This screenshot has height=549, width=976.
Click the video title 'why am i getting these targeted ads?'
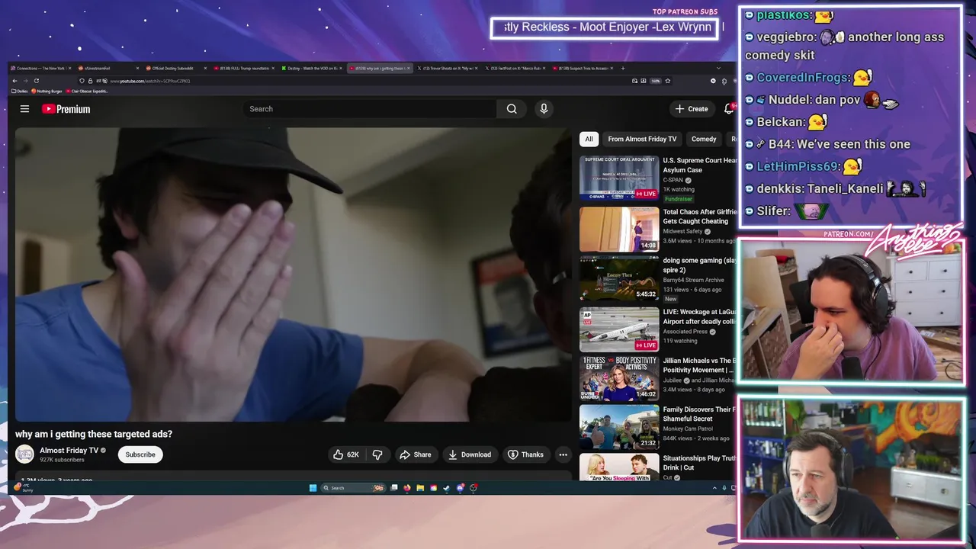click(x=94, y=434)
